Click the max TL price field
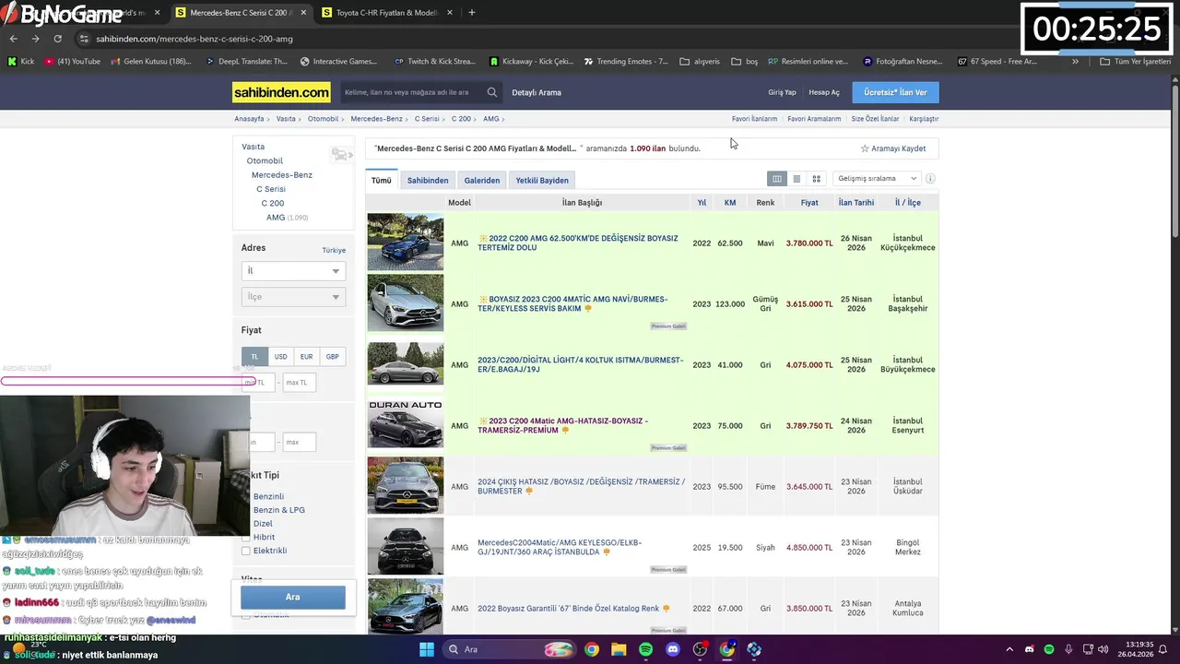 click(299, 383)
